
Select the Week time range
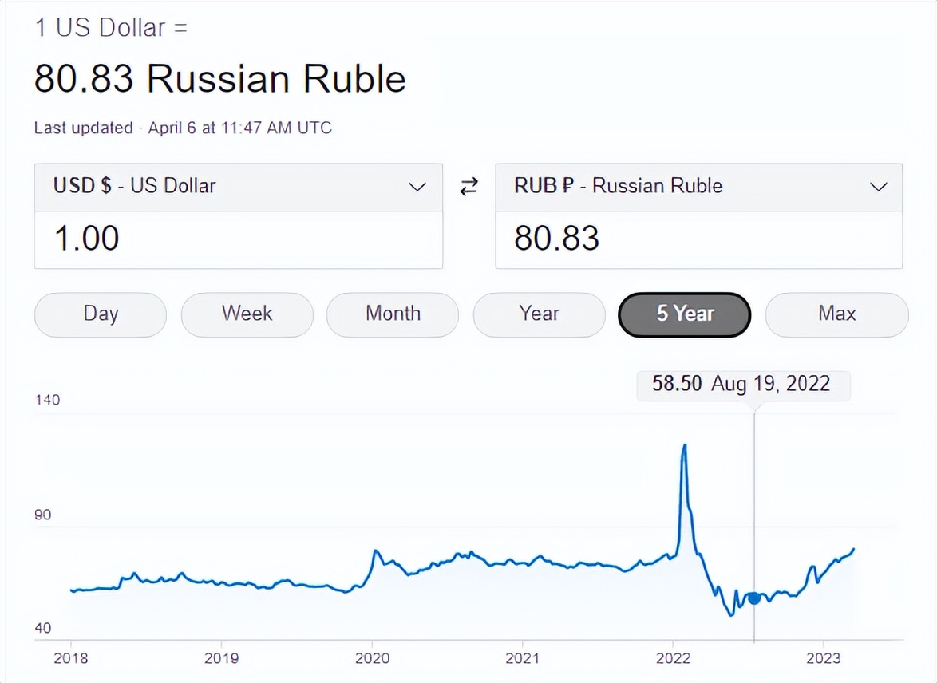click(x=247, y=314)
